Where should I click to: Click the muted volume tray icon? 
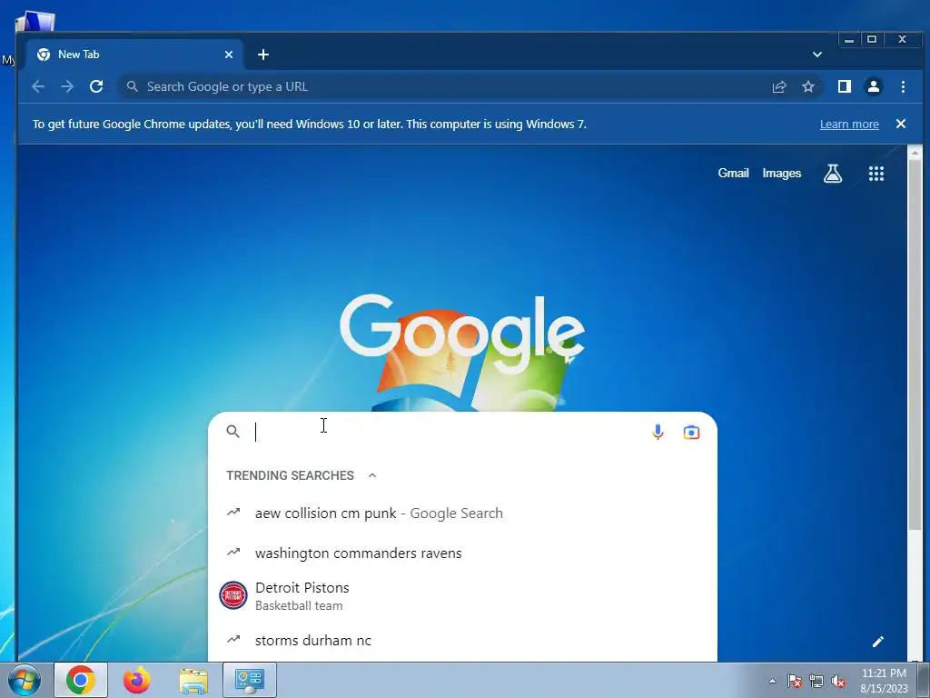pyautogui.click(x=838, y=681)
